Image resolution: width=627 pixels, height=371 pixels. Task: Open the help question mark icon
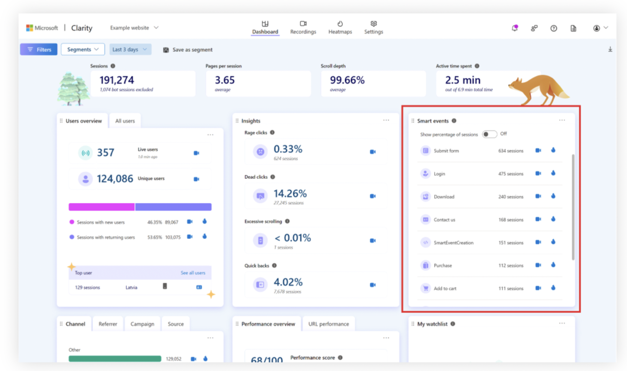[554, 28]
